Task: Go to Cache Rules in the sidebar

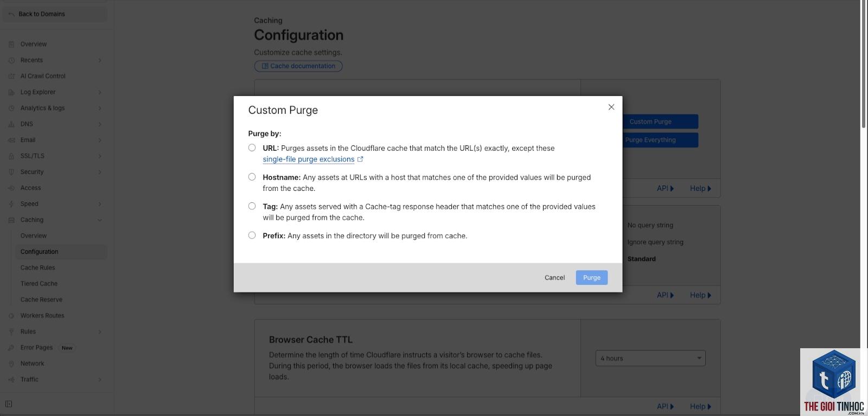Action: [x=38, y=268]
